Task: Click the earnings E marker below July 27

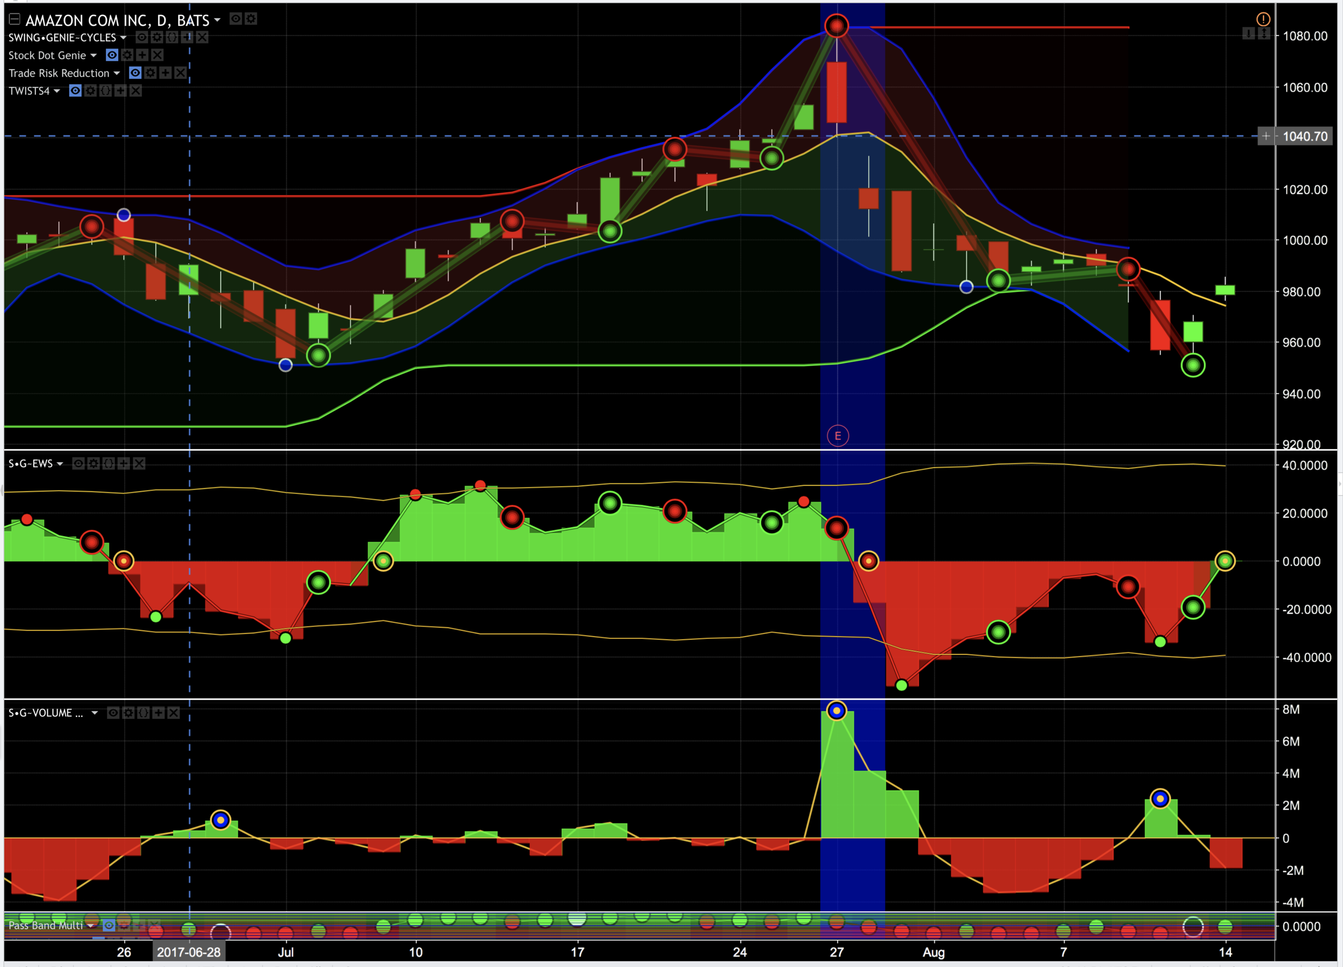Action: [x=837, y=436]
